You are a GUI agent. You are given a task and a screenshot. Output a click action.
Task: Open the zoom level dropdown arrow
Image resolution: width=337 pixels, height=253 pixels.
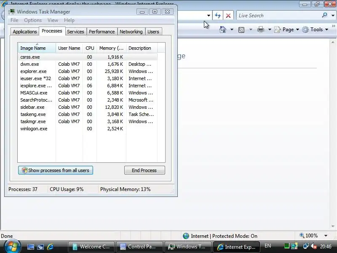(x=326, y=236)
